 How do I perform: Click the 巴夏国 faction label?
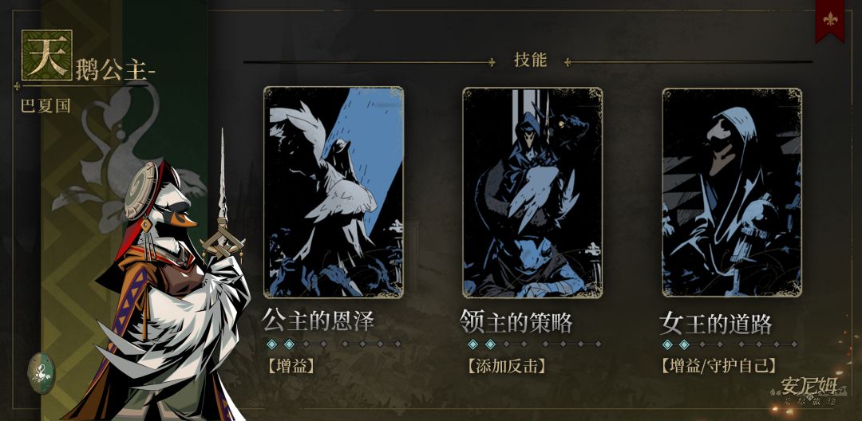[x=45, y=104]
